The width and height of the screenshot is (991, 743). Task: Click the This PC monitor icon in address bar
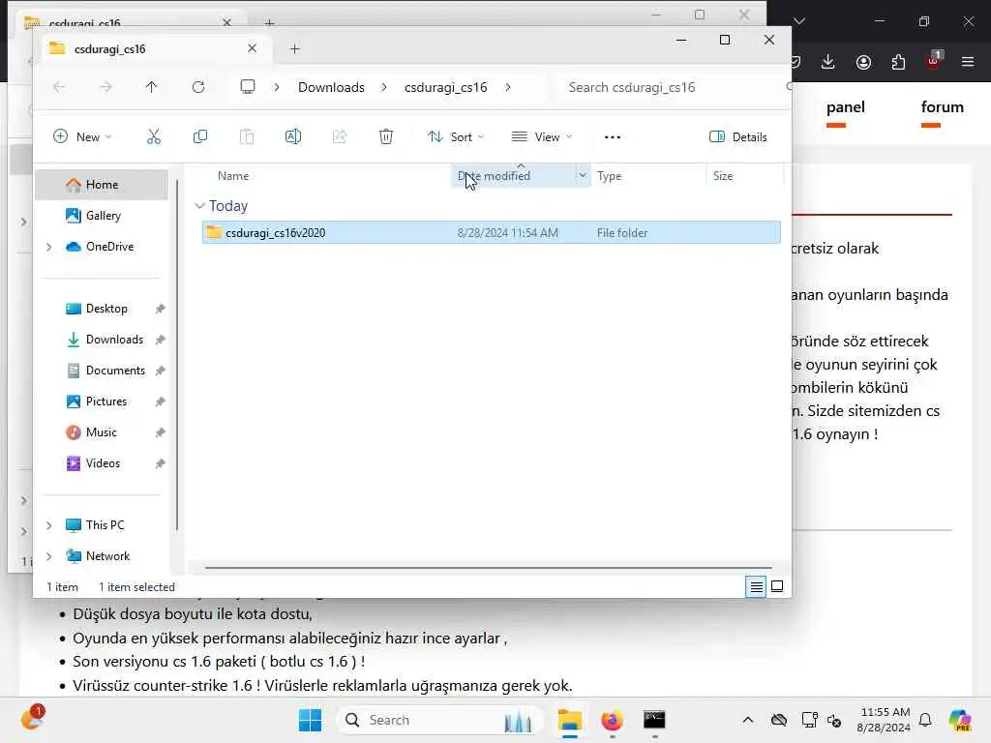click(x=248, y=86)
